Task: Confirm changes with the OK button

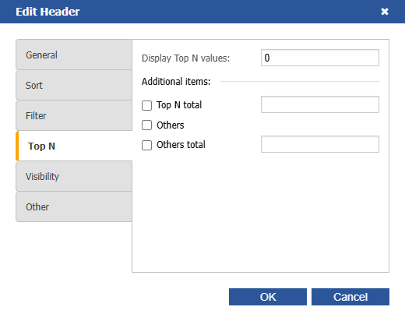Action: pyautogui.click(x=268, y=297)
